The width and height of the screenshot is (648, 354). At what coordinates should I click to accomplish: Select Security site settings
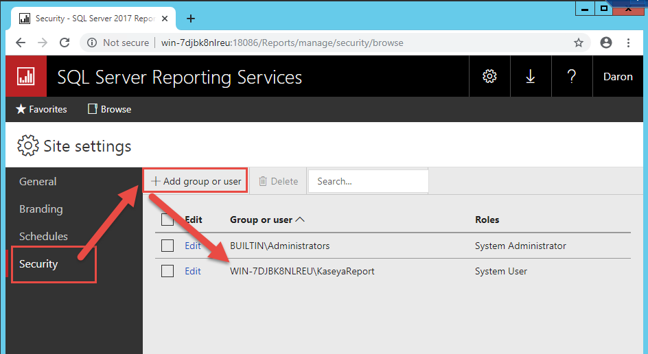38,264
